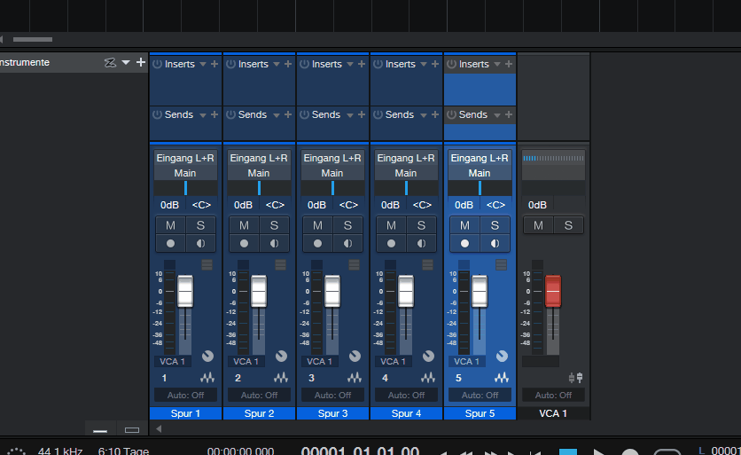Open instrument editor icon on Spur 3
Image resolution: width=741 pixels, height=455 pixels.
point(354,378)
